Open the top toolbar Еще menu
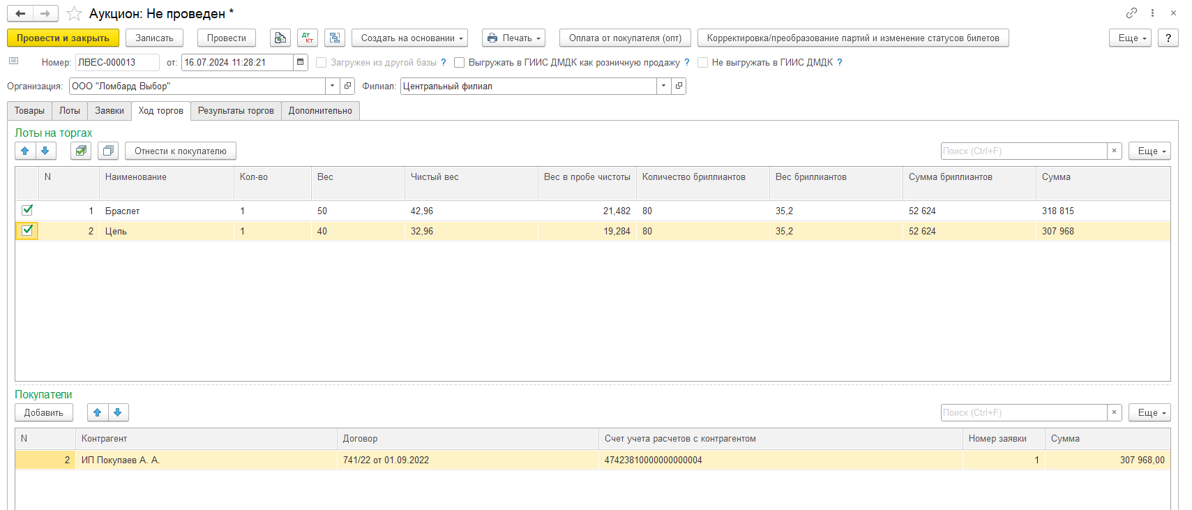The height and width of the screenshot is (510, 1192). tap(1130, 38)
